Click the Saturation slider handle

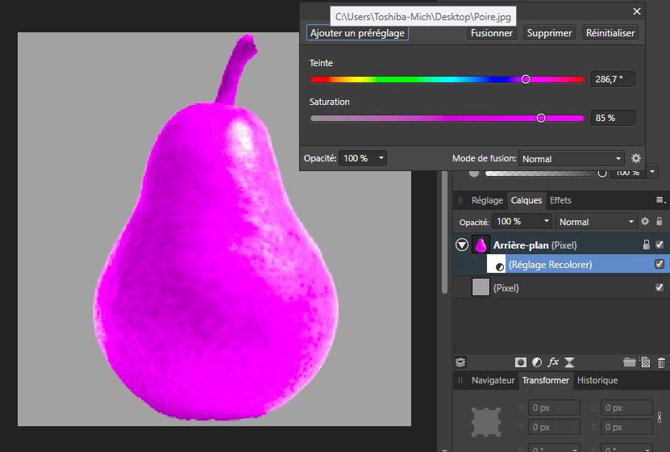(541, 118)
